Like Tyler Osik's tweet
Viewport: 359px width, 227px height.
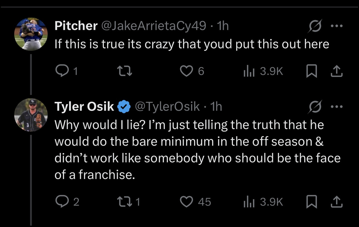pos(187,202)
